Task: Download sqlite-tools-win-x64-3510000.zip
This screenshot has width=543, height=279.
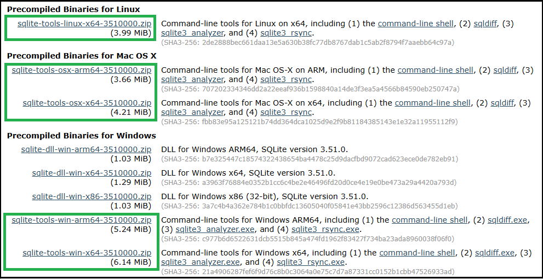Action: click(87, 253)
